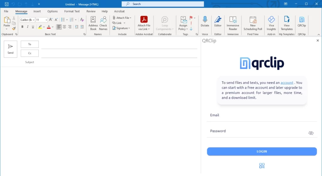Start Dictate microphone
The height and width of the screenshot is (176, 322).
pyautogui.click(x=205, y=22)
